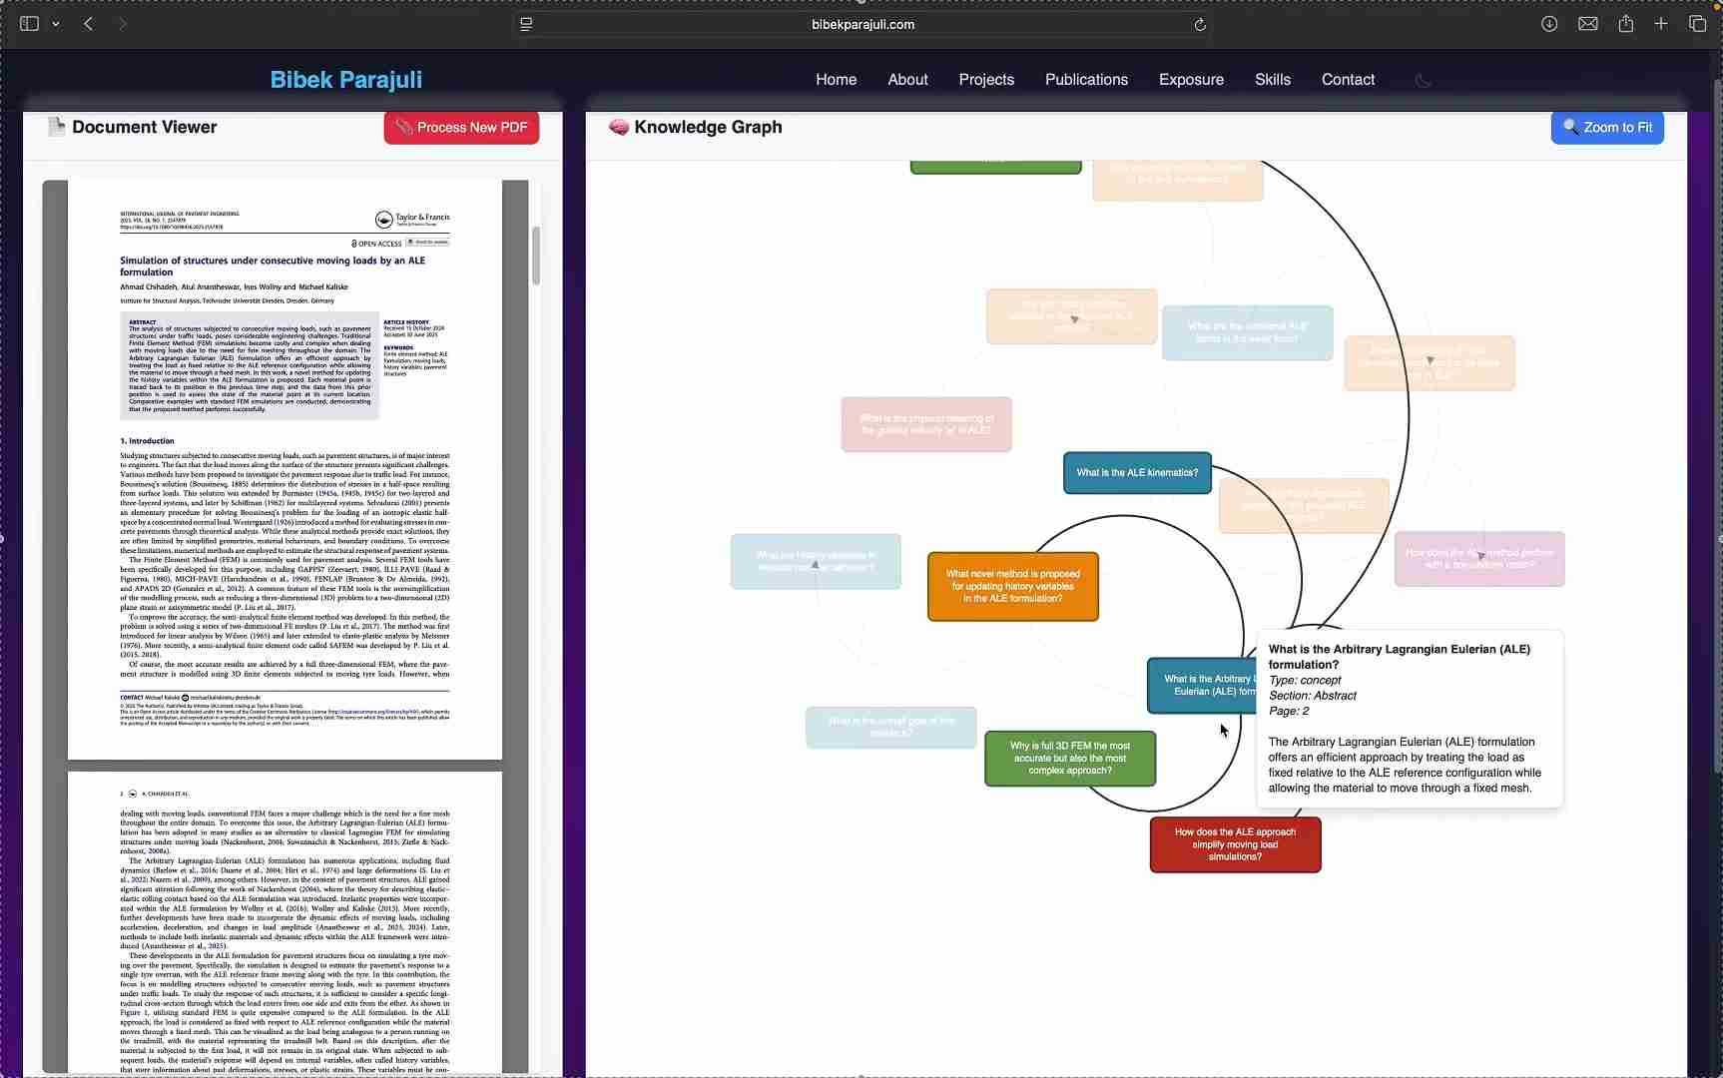Open the page reader menu icon

click(527, 24)
